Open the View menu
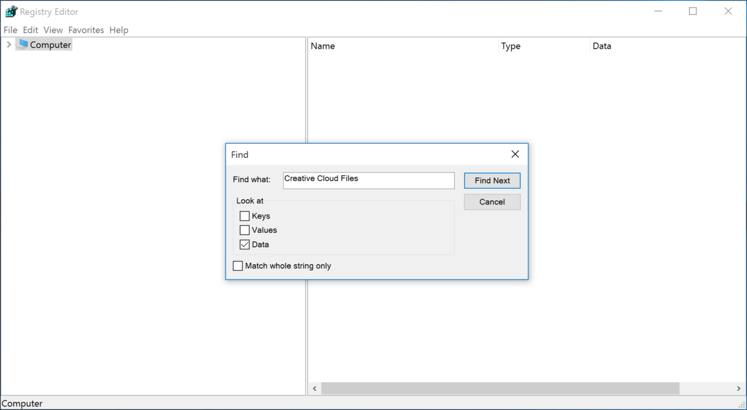This screenshot has height=410, width=747. click(x=53, y=30)
